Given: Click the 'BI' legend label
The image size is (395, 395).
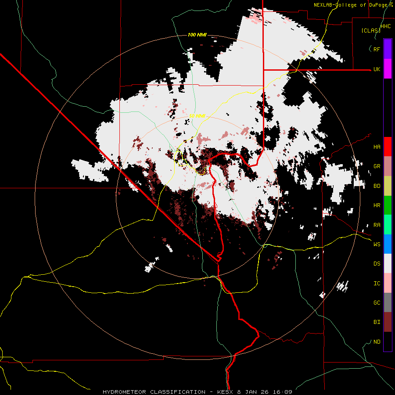Looking at the screenshot, I should tap(377, 322).
